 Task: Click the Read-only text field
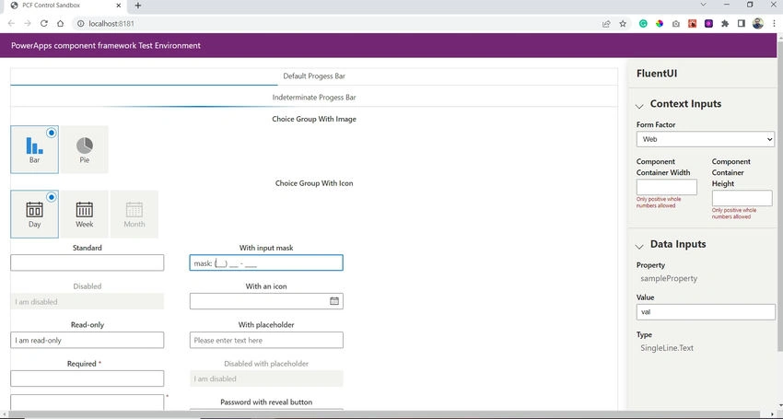coord(87,340)
